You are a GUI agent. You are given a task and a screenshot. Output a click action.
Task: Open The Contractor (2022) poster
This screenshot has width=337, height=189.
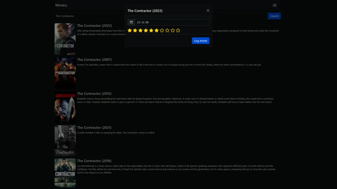pyautogui.click(x=65, y=39)
